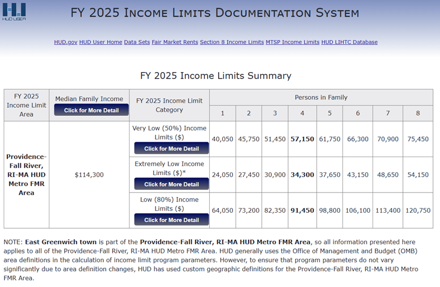Click More Detail for Low (80%) Income Limits
The image size is (440, 287).
pyautogui.click(x=171, y=220)
